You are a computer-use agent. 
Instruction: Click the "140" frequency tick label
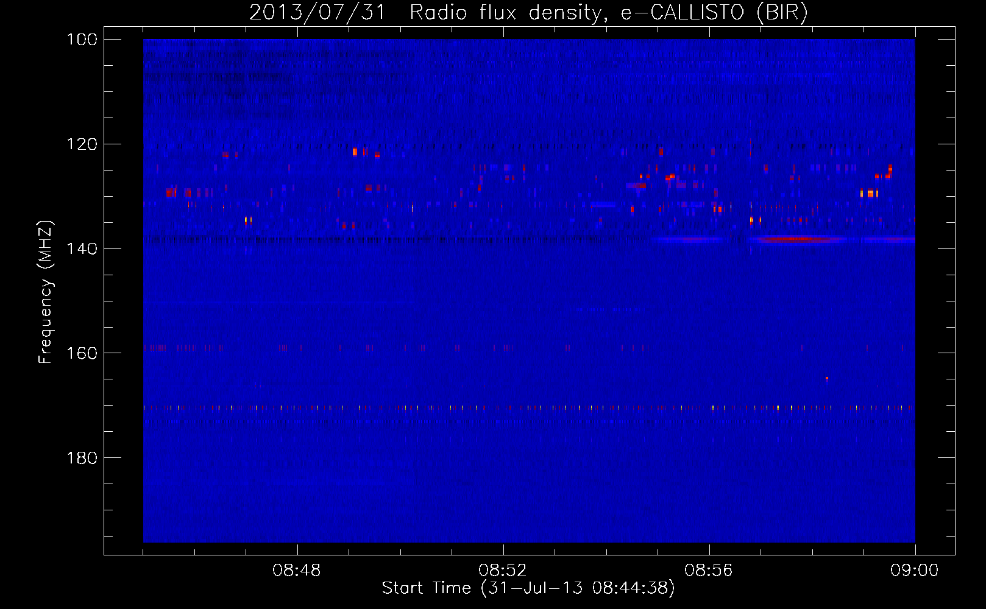point(82,249)
